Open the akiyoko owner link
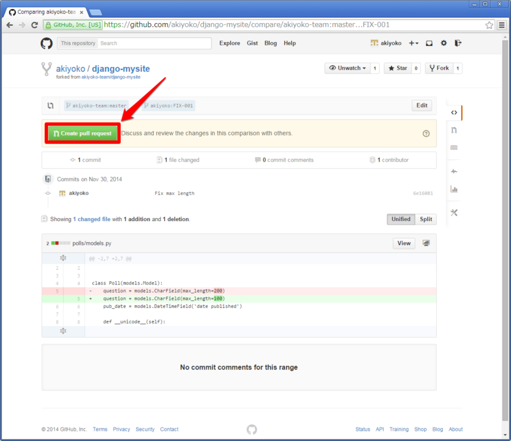Screen dimensions: 511x441 [x=70, y=69]
